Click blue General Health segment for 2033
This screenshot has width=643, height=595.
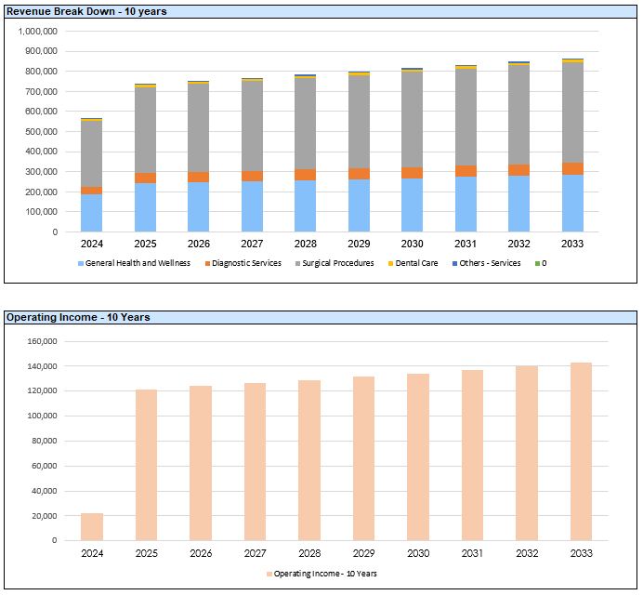[x=572, y=203]
